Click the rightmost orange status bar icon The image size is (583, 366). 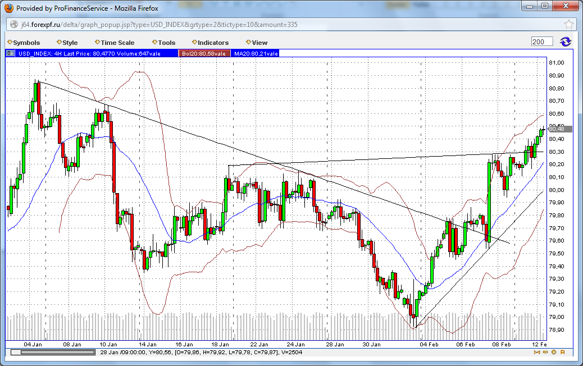pyautogui.click(x=562, y=353)
